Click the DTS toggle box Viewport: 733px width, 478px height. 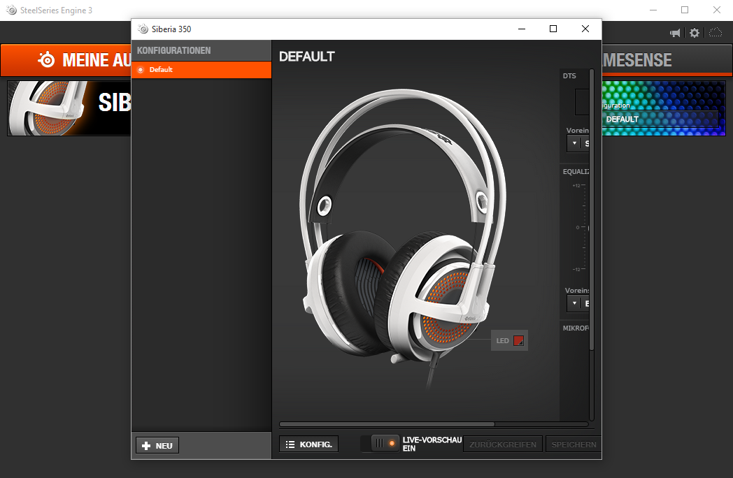point(581,102)
